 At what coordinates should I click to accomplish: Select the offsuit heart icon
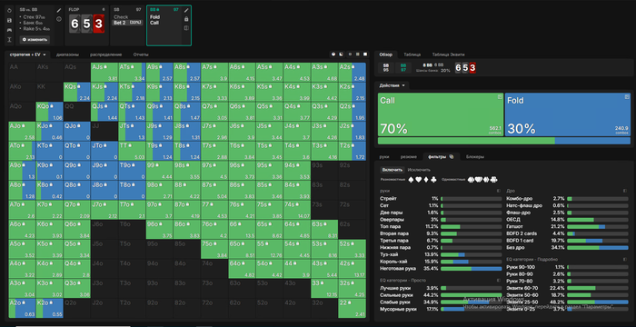(419, 179)
